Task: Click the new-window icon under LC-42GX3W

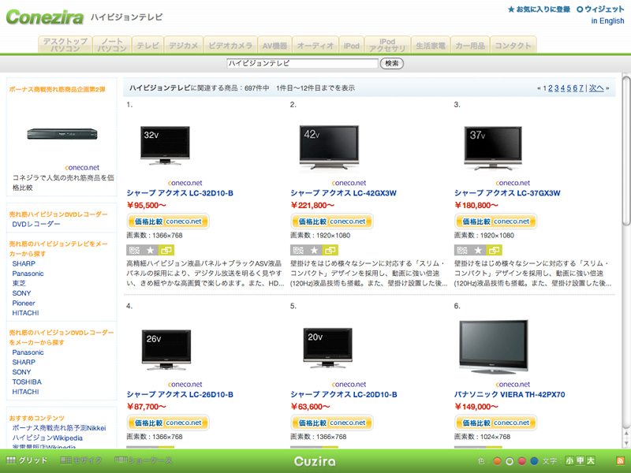Action: click(330, 250)
